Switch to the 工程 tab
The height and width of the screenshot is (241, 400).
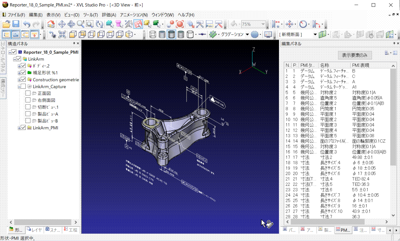[70, 230]
